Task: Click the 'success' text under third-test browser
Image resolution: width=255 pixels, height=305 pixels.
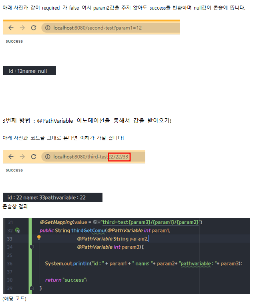Action: pyautogui.click(x=14, y=170)
